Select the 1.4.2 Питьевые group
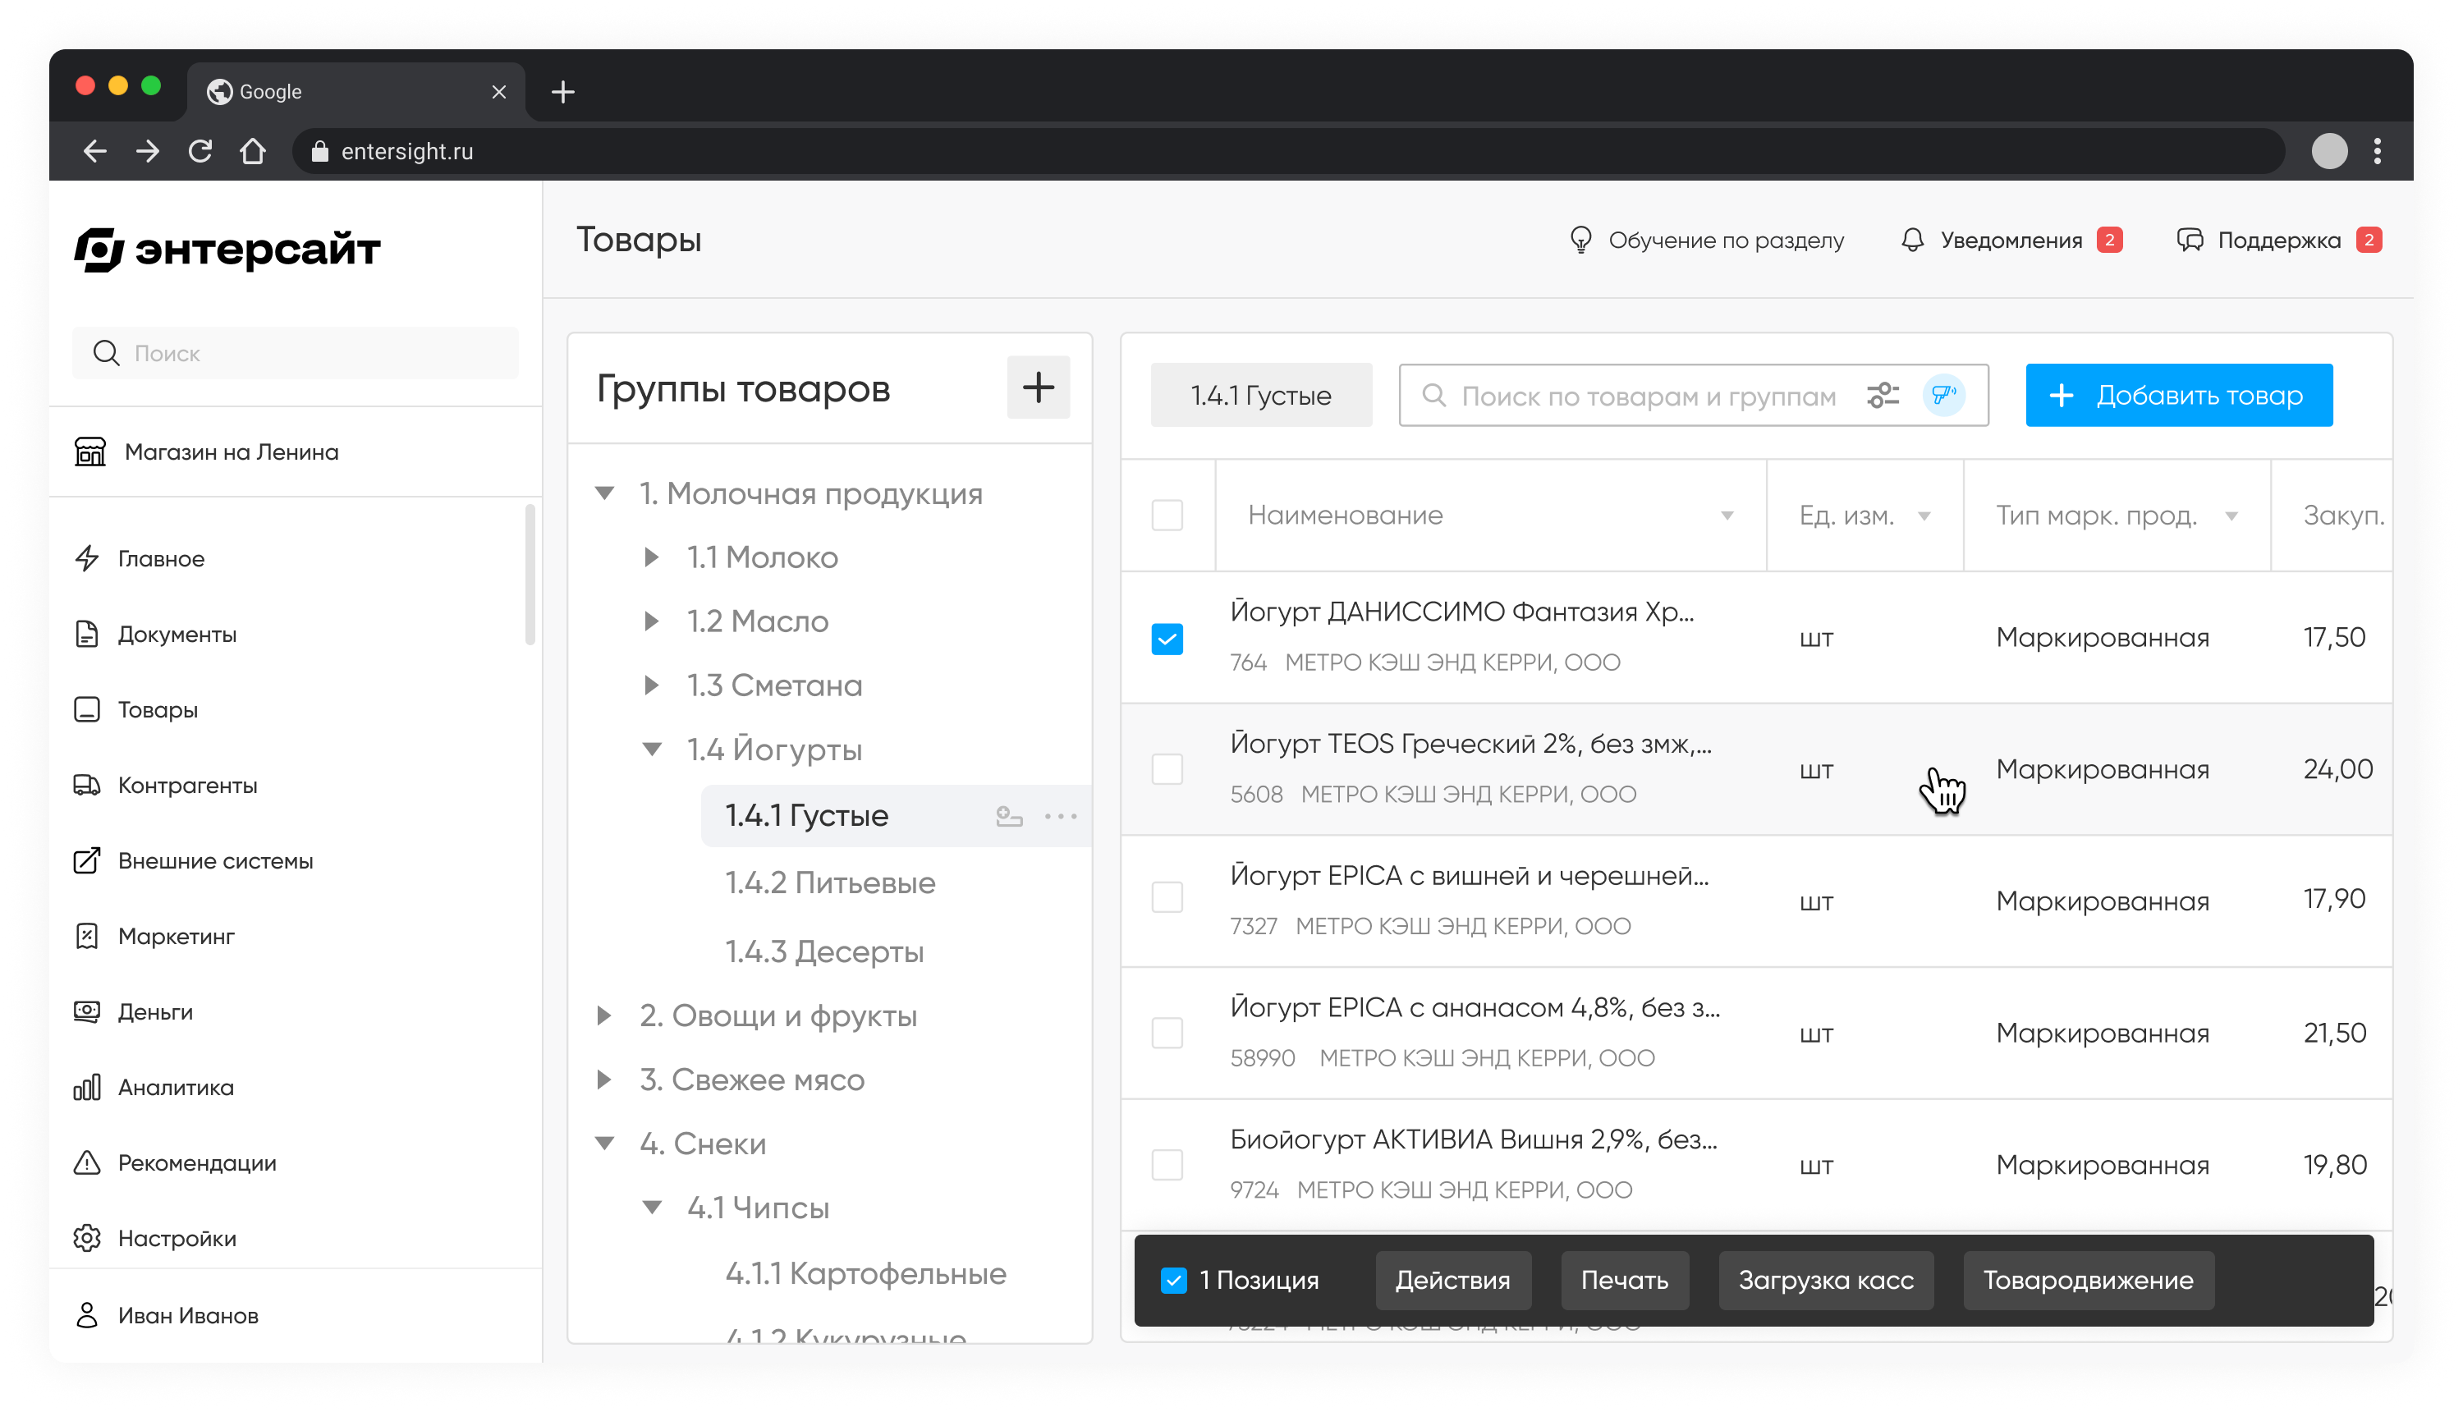2463x1412 pixels. [x=830, y=883]
